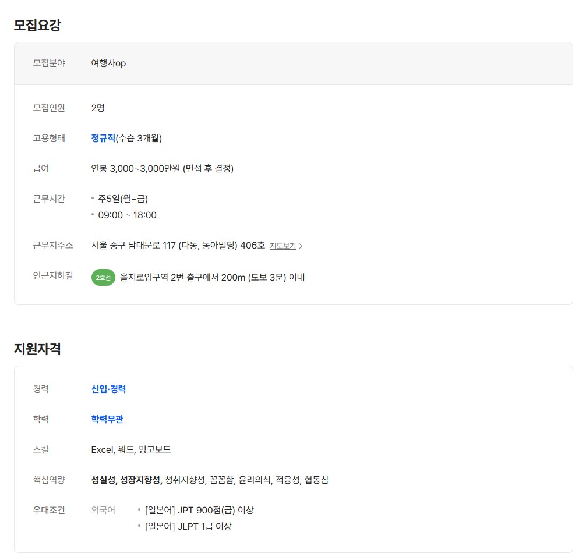The height and width of the screenshot is (560, 586).
Task: Click the JLPT 1급 이상 preference item
Action: (x=188, y=526)
